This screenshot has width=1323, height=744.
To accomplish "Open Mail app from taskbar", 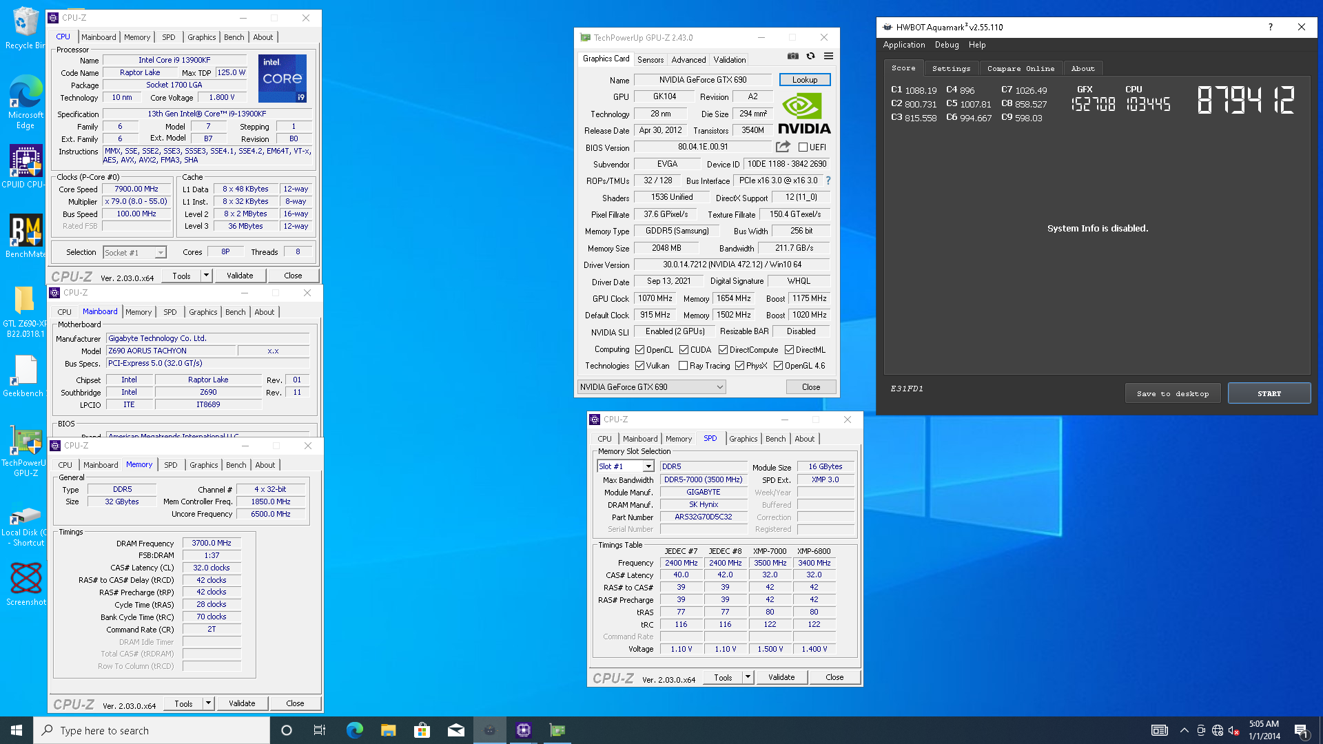I will click(x=455, y=730).
